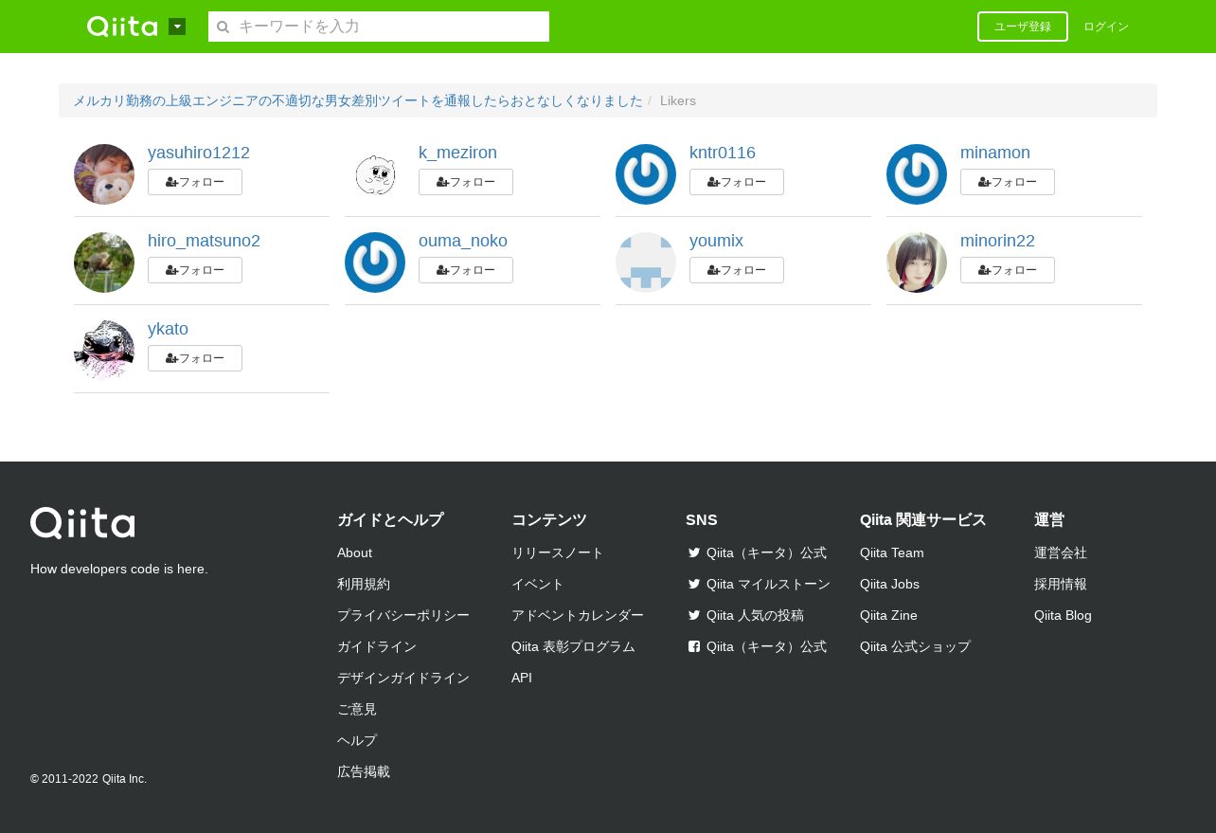Open hiro_matsuno2's avatar photo

click(104, 263)
